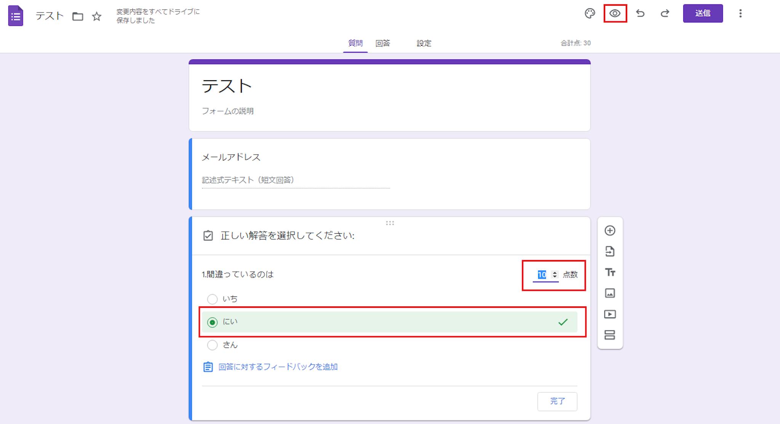The width and height of the screenshot is (780, 424).
Task: Switch to the 回答 tab
Action: [382, 43]
